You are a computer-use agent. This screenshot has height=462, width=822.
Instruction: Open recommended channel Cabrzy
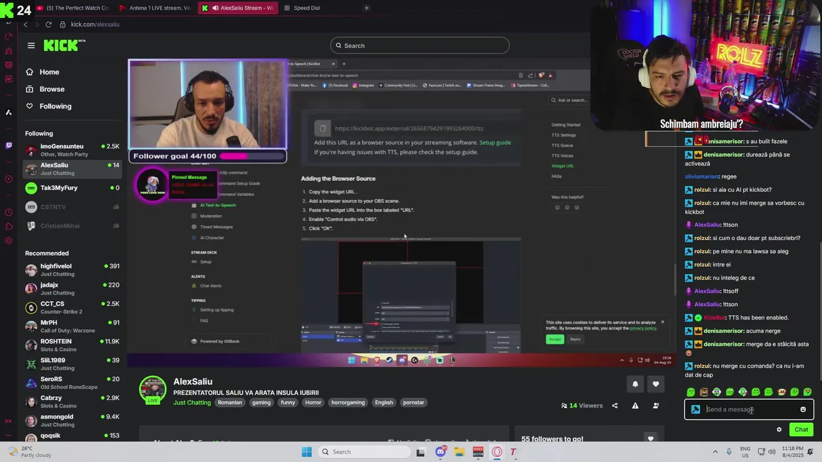(x=72, y=402)
